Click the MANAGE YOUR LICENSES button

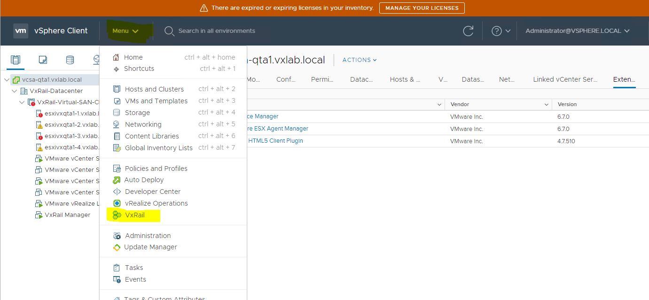[422, 8]
